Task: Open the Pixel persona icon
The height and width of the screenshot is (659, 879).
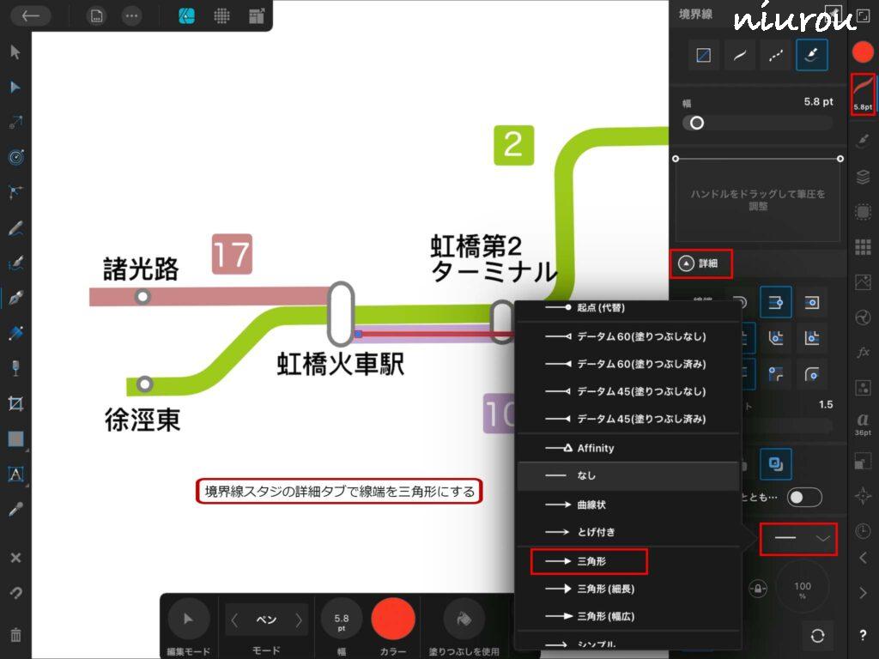Action: (221, 15)
